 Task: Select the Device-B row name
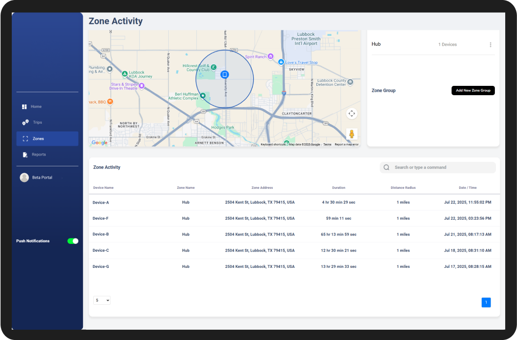point(101,234)
